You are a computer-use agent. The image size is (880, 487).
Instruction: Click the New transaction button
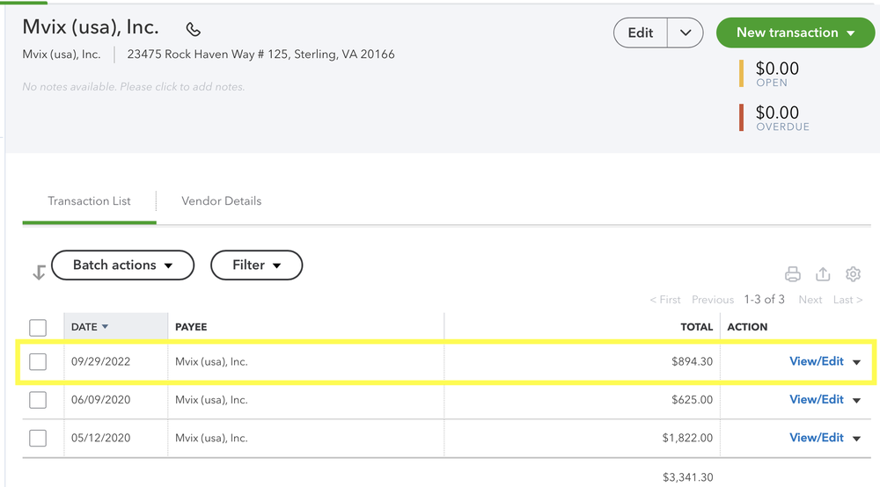tap(796, 33)
